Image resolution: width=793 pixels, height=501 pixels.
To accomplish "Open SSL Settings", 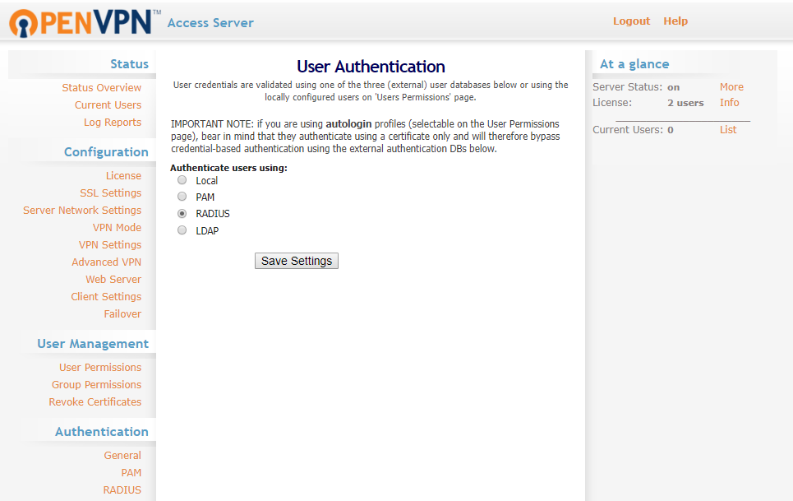I will pyautogui.click(x=110, y=193).
